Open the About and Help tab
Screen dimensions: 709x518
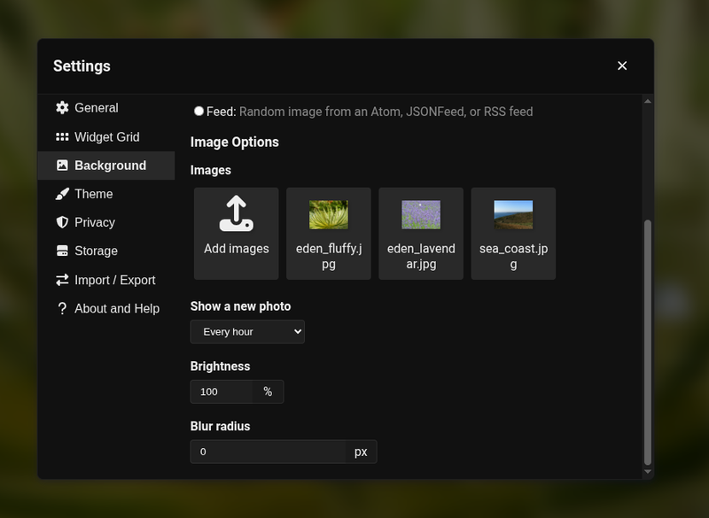point(106,308)
